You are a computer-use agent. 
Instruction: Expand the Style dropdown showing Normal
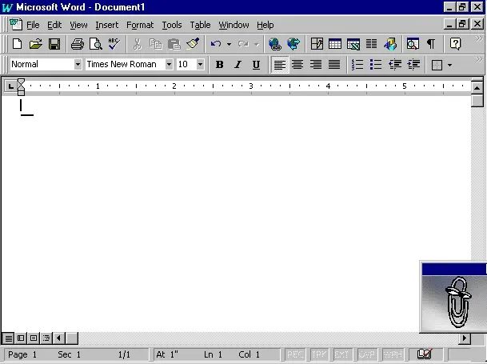coord(78,64)
